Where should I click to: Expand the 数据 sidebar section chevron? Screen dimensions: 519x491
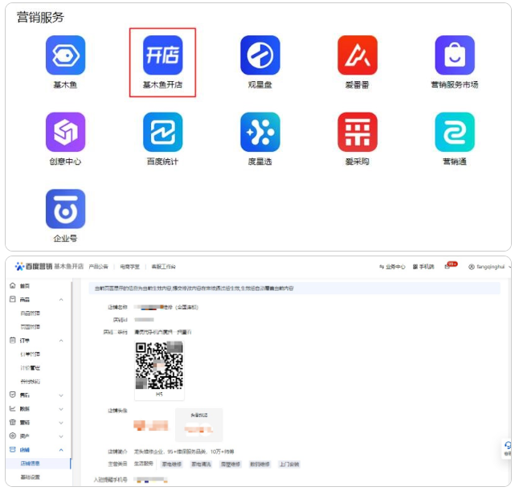coord(61,409)
